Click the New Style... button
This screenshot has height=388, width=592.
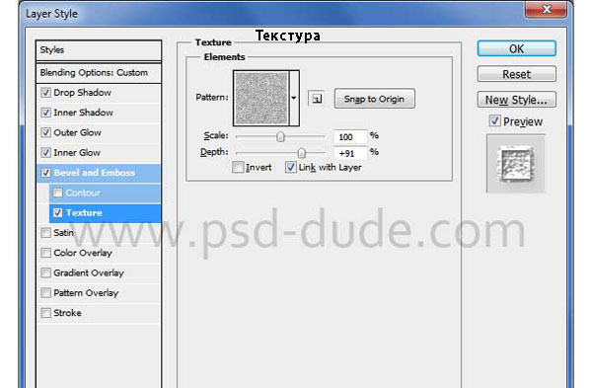tap(516, 100)
